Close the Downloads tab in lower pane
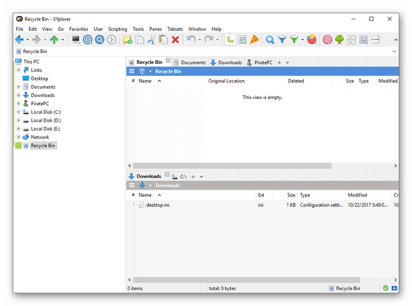Viewport: 412px width, 306px height. pyautogui.click(x=167, y=174)
